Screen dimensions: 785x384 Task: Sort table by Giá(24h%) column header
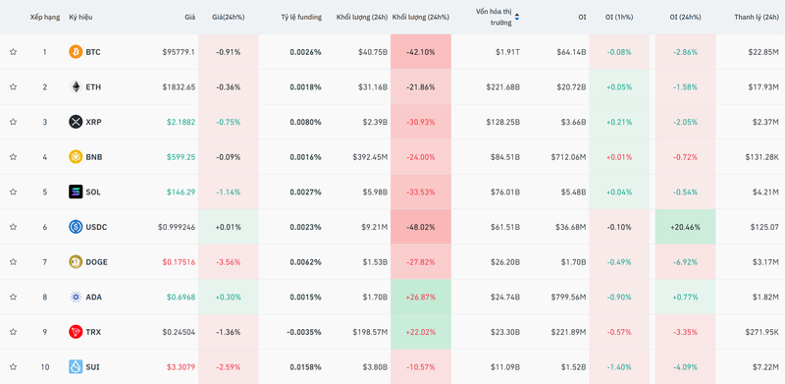pyautogui.click(x=228, y=17)
